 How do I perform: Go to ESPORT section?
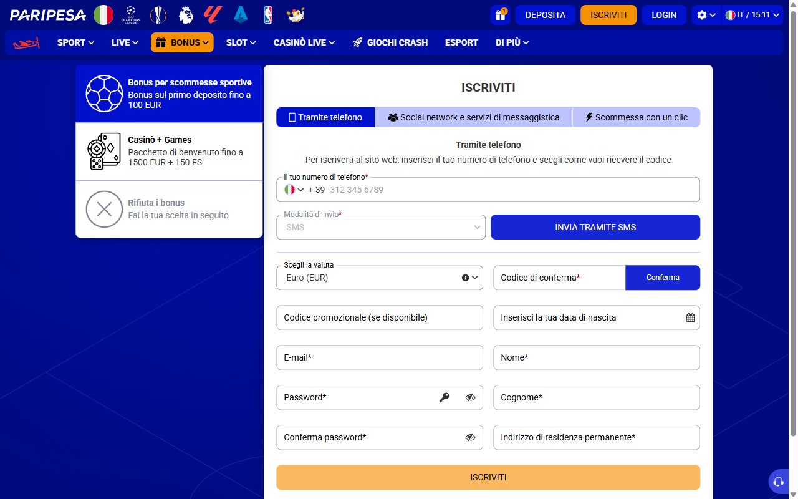click(461, 42)
